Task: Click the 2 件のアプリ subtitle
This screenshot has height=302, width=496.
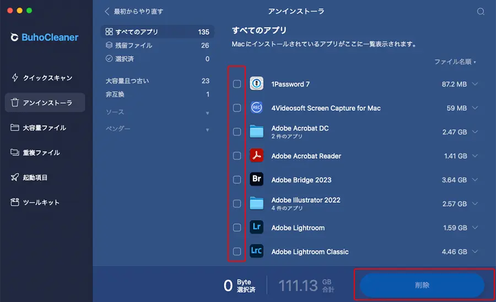Action: pos(287,136)
